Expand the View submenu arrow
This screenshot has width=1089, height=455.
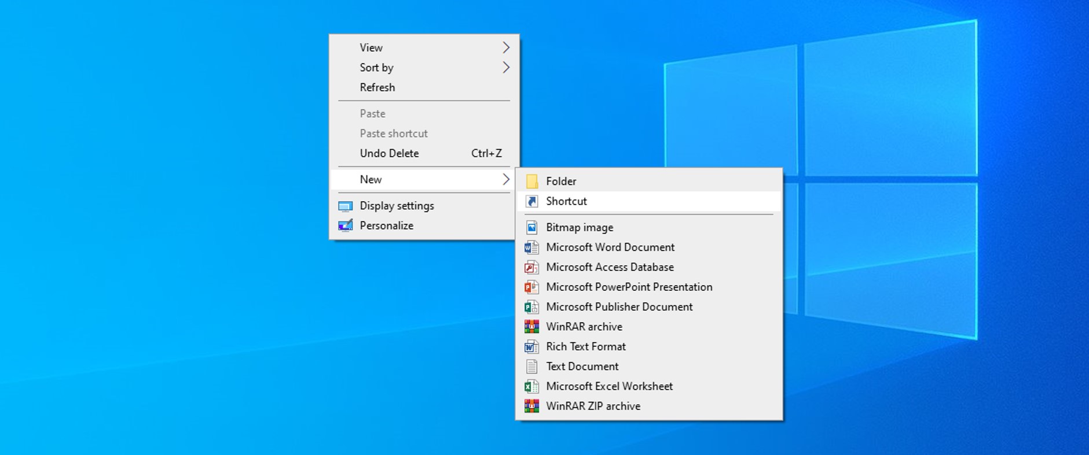coord(506,47)
